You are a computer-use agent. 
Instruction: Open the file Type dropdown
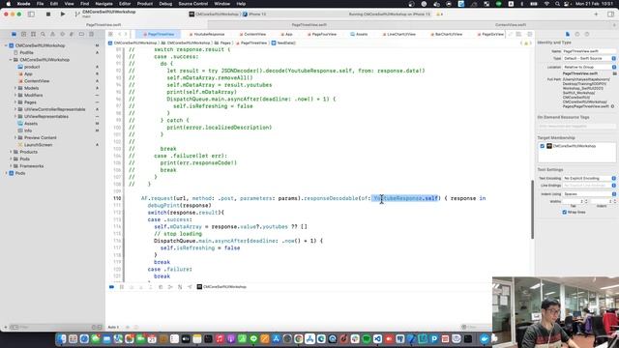589,58
